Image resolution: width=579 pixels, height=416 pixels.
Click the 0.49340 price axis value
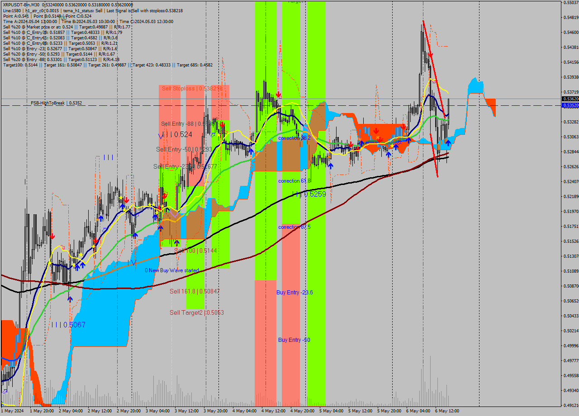tap(571, 391)
